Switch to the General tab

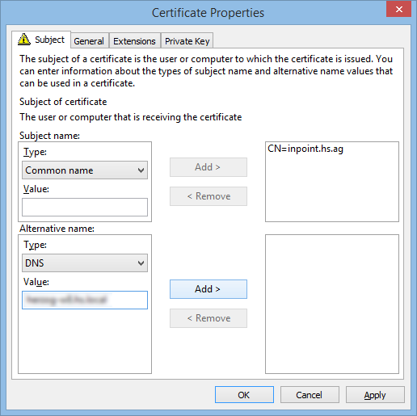click(x=89, y=41)
